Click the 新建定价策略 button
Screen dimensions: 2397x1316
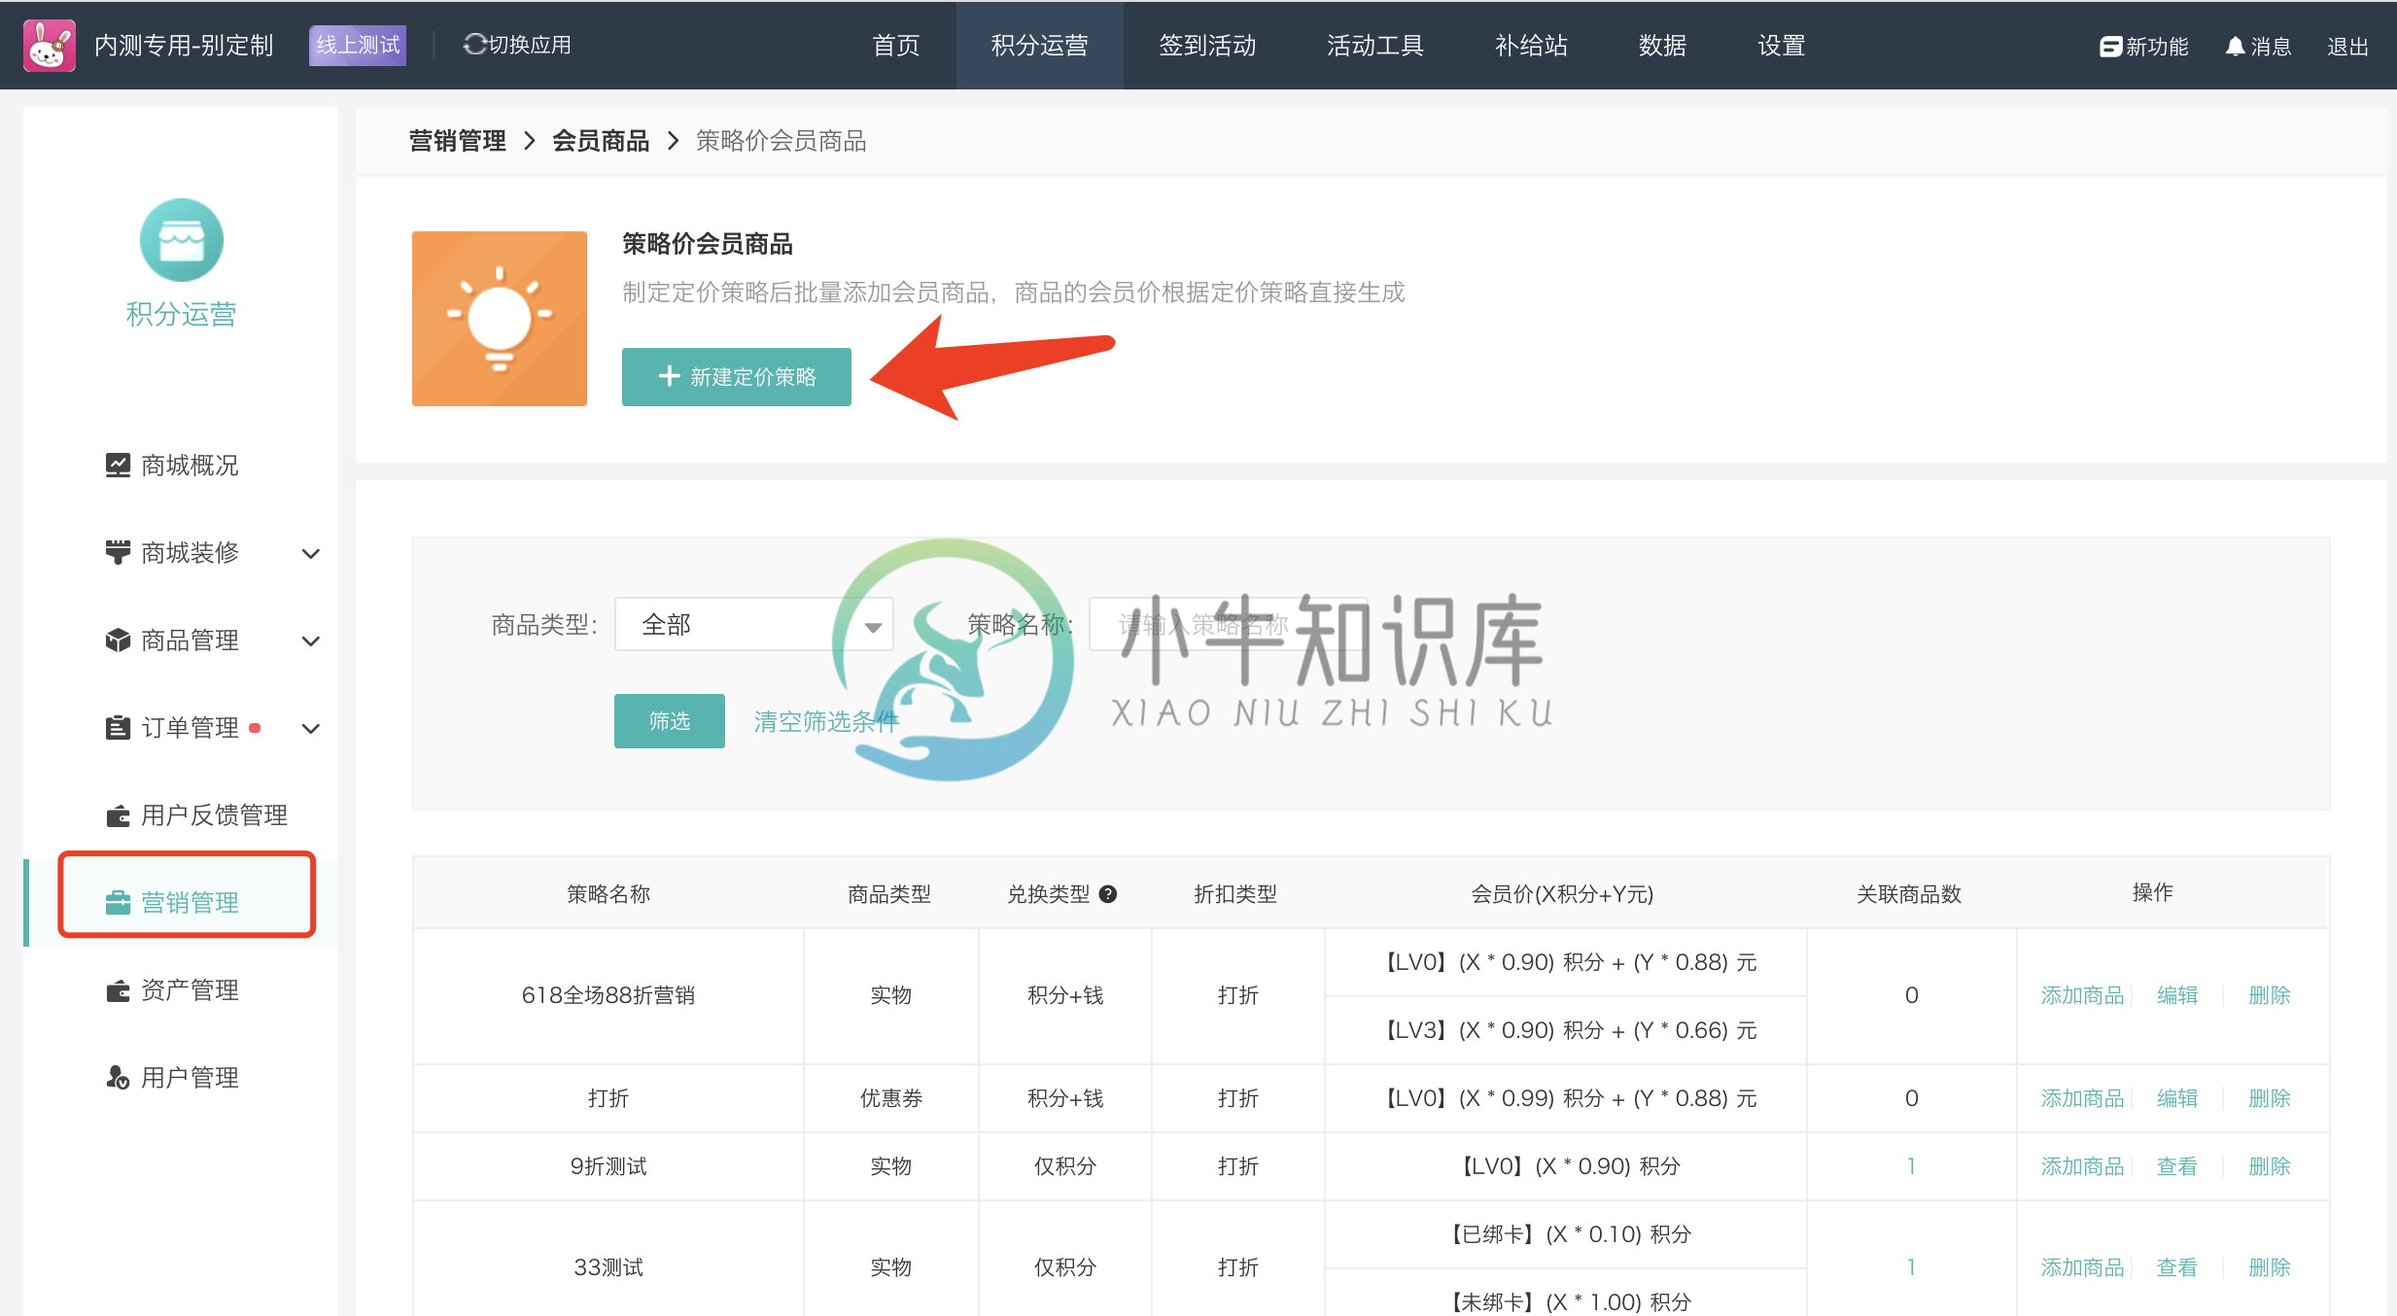click(x=737, y=377)
